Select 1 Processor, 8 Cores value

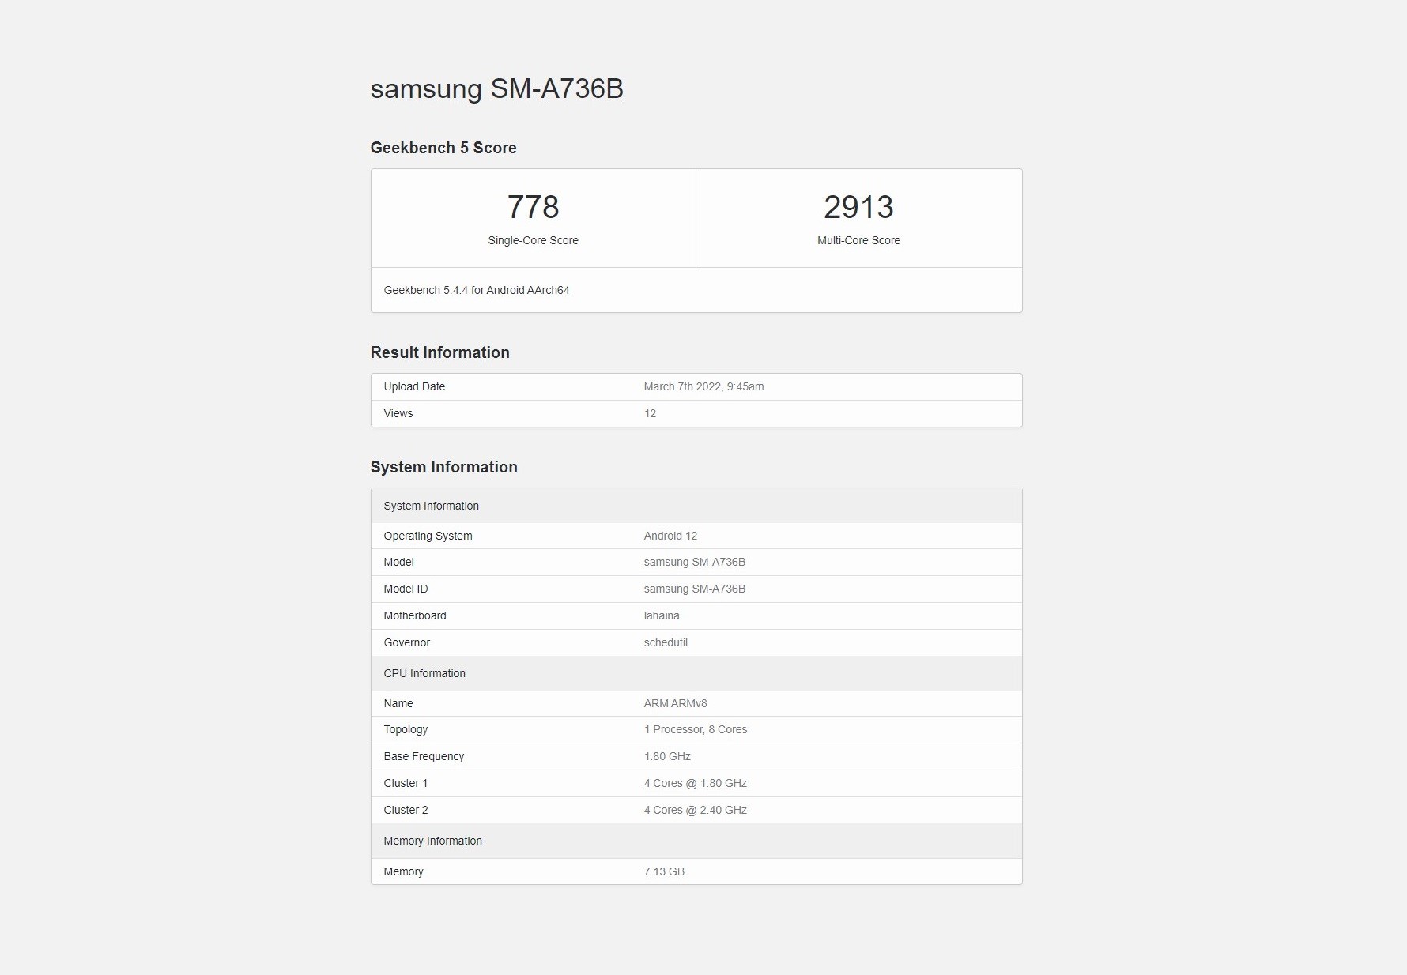(696, 729)
